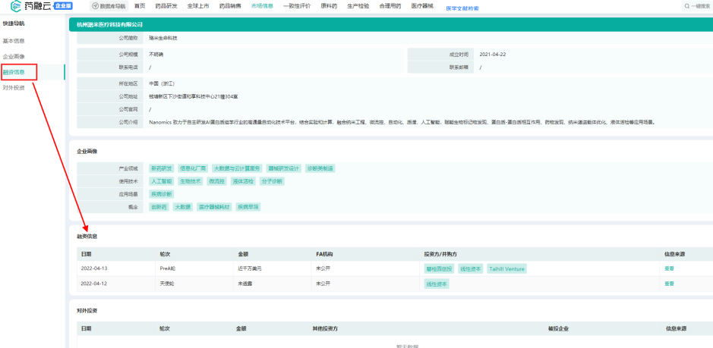Jump to 对外投资 in quick navigation
The width and height of the screenshot is (713, 348).
(x=14, y=88)
